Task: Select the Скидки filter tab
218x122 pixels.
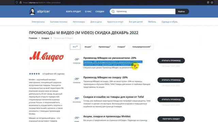Action: (x=121, y=47)
